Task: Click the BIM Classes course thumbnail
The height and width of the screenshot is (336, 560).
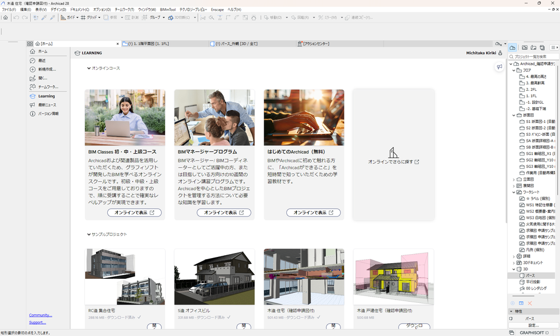Action: (125, 117)
